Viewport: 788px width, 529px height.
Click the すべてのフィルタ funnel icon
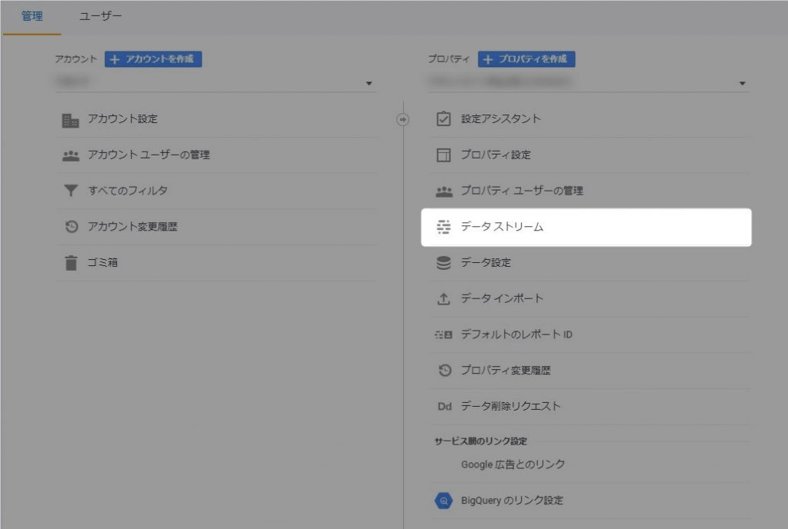click(x=71, y=191)
